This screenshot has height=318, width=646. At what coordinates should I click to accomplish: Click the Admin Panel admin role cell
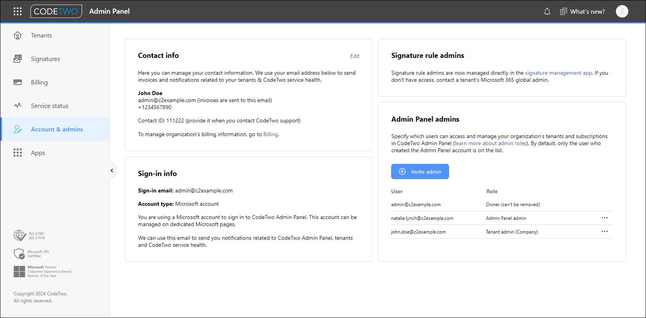click(506, 218)
